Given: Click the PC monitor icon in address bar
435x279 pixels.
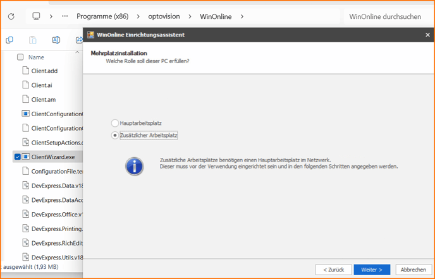Looking at the screenshot, I should tap(37, 16).
